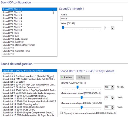128x117 pixels.
Task: Click the Value CV155 slider handle
Action: [63, 28]
